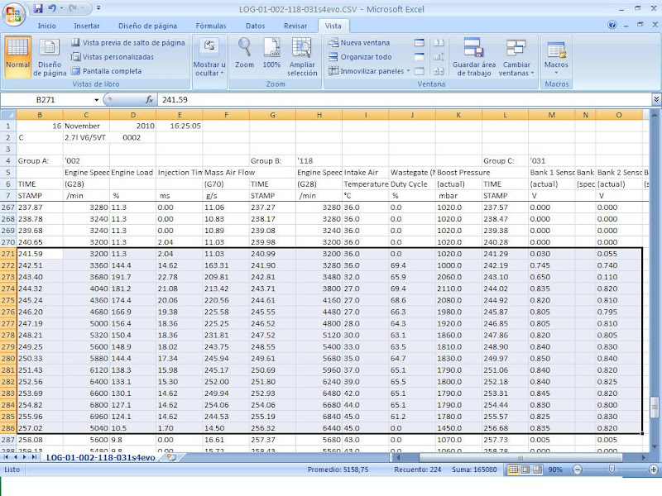Open the Datos ribbon tab

tap(256, 26)
